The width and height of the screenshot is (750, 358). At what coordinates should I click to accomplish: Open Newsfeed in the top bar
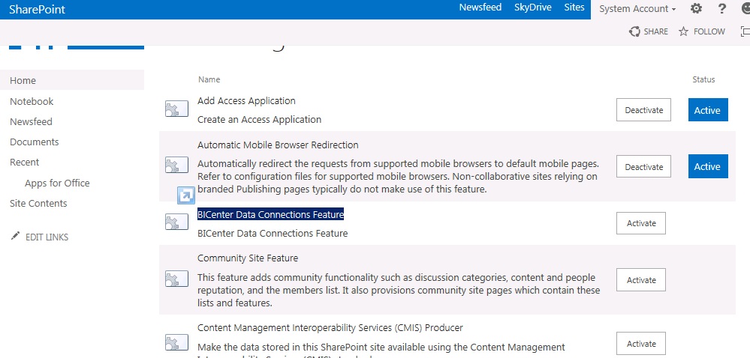pyautogui.click(x=480, y=7)
